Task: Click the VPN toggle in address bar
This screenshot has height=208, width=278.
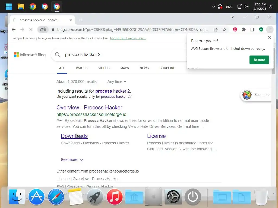Action: pyautogui.click(x=43, y=30)
